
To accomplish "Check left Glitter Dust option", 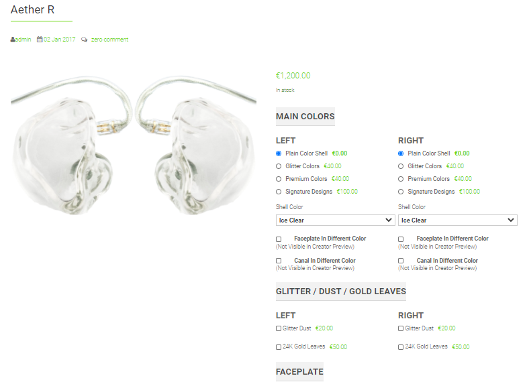I will 279,328.
